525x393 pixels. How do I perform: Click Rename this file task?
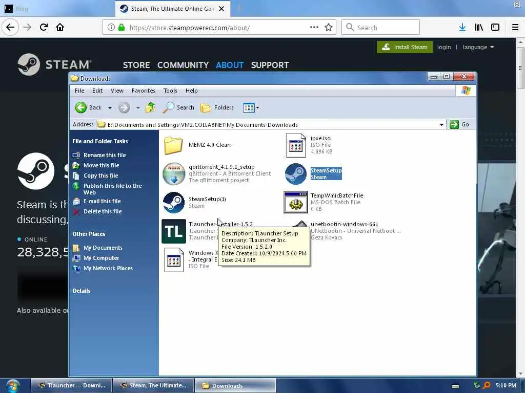click(x=105, y=155)
